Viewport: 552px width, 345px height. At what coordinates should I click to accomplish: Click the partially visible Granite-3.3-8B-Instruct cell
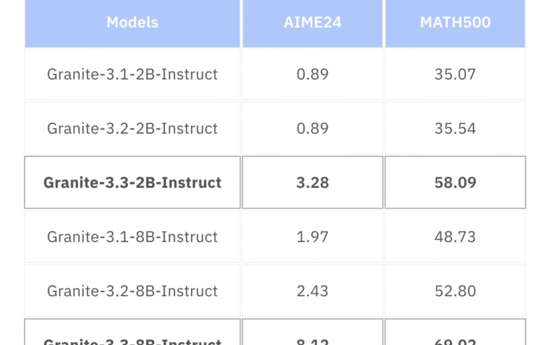(x=132, y=332)
